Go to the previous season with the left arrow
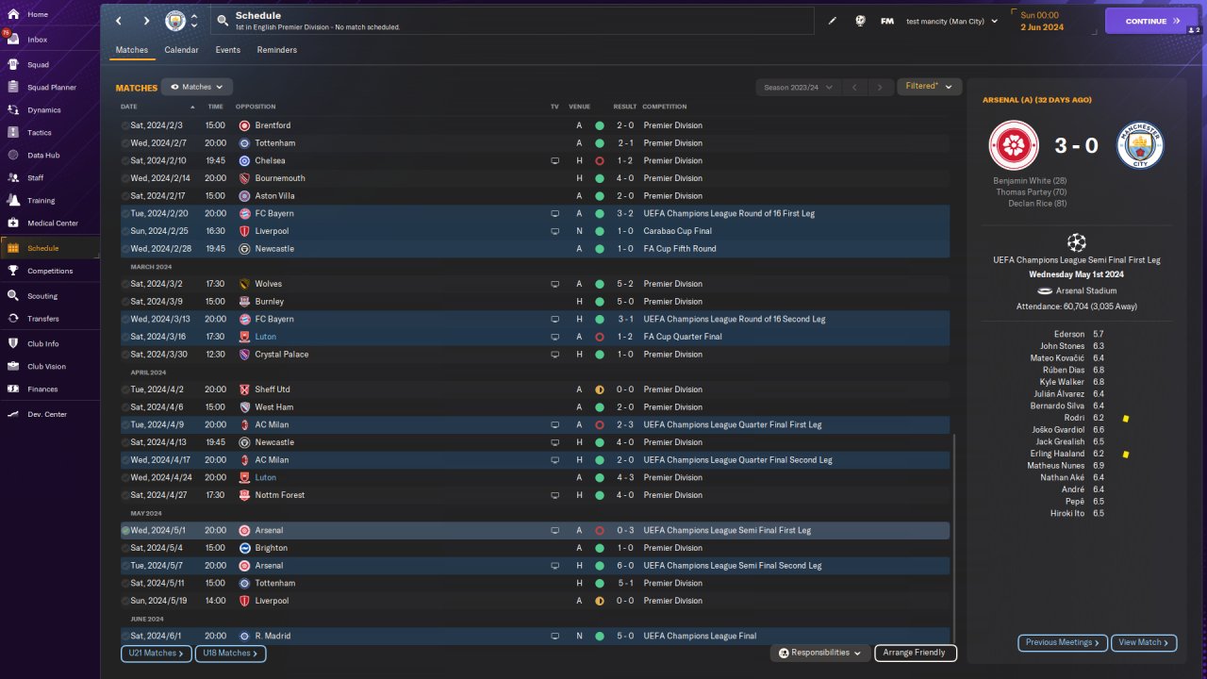Image resolution: width=1207 pixels, height=679 pixels. tap(854, 88)
